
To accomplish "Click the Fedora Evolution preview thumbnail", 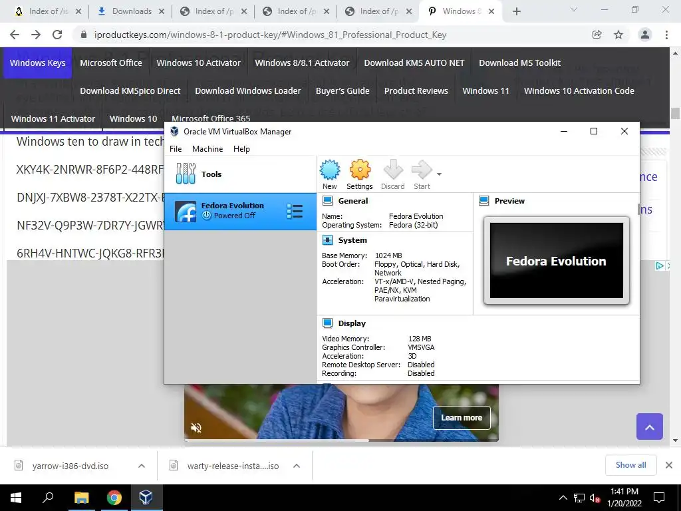I will click(557, 261).
